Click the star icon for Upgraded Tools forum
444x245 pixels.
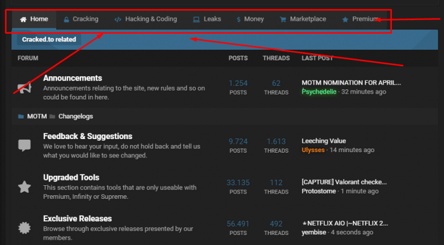coord(24,187)
